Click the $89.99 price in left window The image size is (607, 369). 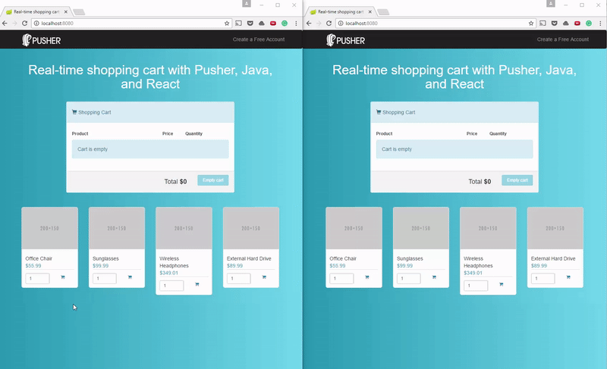(x=235, y=266)
